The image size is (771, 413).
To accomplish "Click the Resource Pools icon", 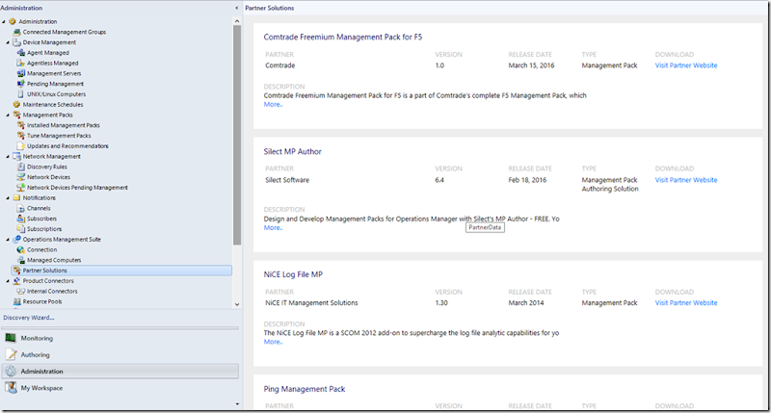I will (16, 301).
